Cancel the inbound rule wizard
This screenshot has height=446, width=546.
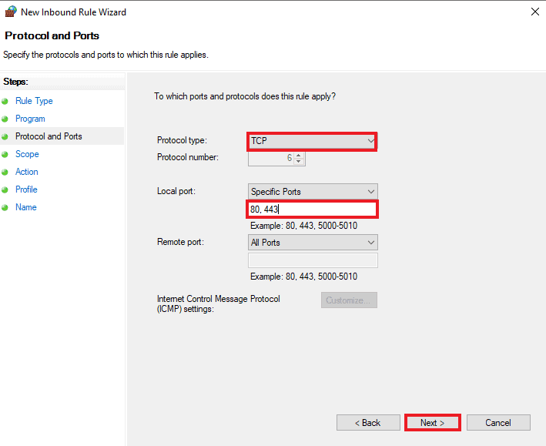tap(498, 423)
